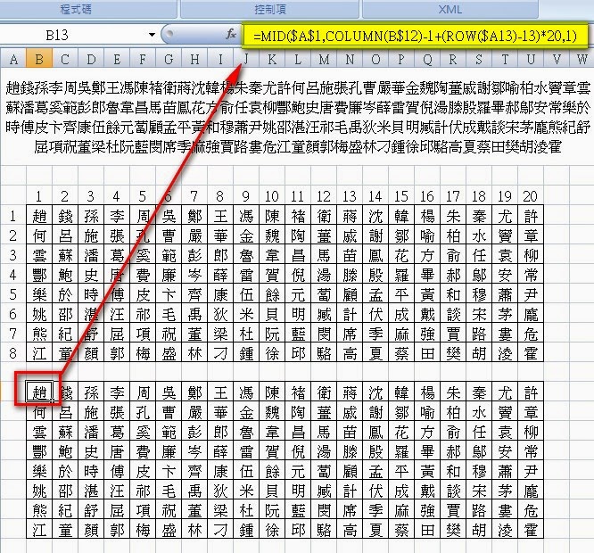The image size is (594, 553).
Task: Select column D header
Action: [x=91, y=59]
